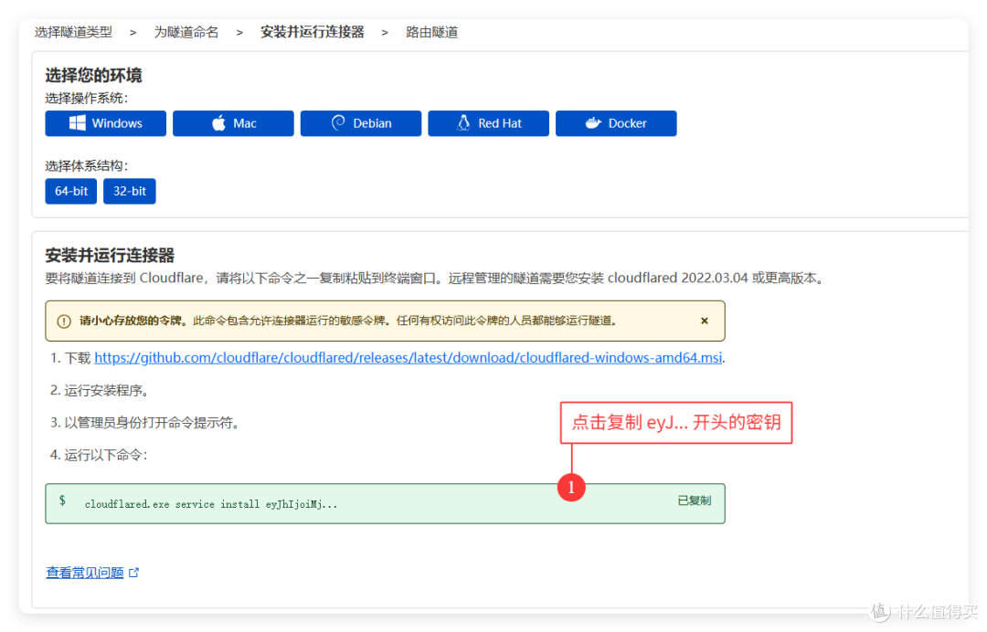The width and height of the screenshot is (987, 632).
Task: Open the 查看常见问题 FAQ link
Action: (x=85, y=573)
